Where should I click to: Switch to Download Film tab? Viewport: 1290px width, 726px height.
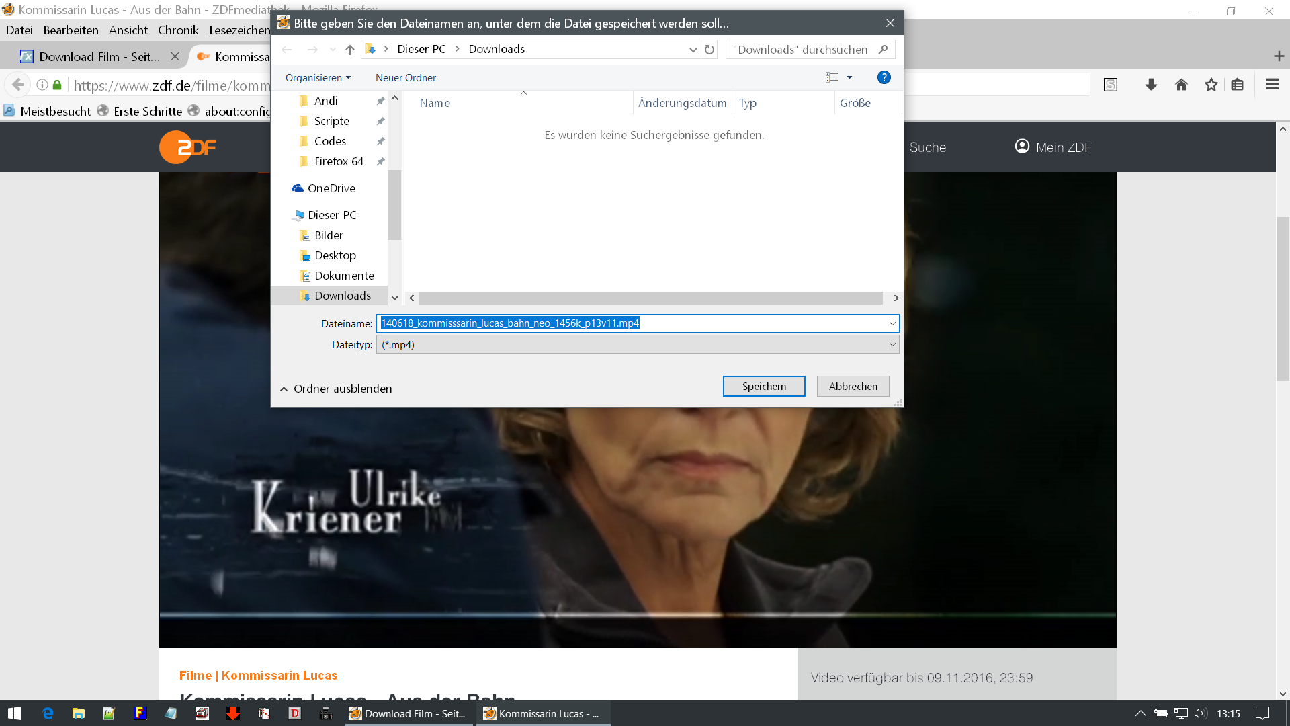[99, 56]
